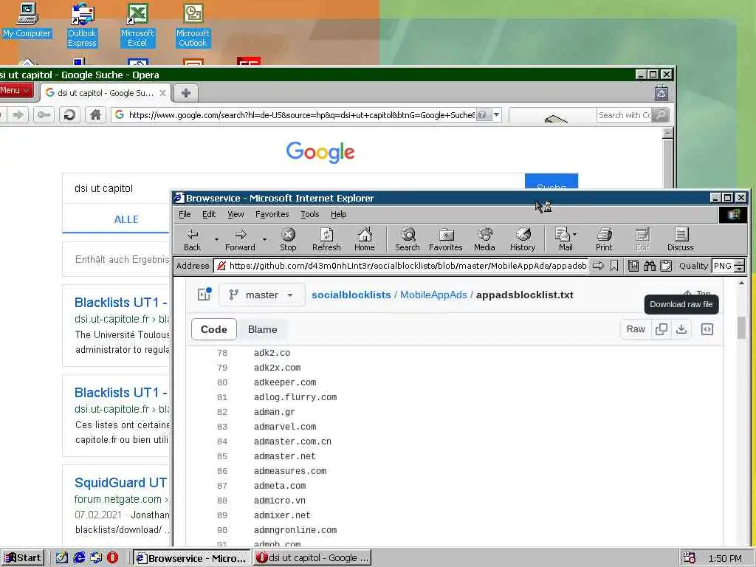This screenshot has height=567, width=756.
Task: Open Opera trash closed tabs icon
Action: pos(661,92)
